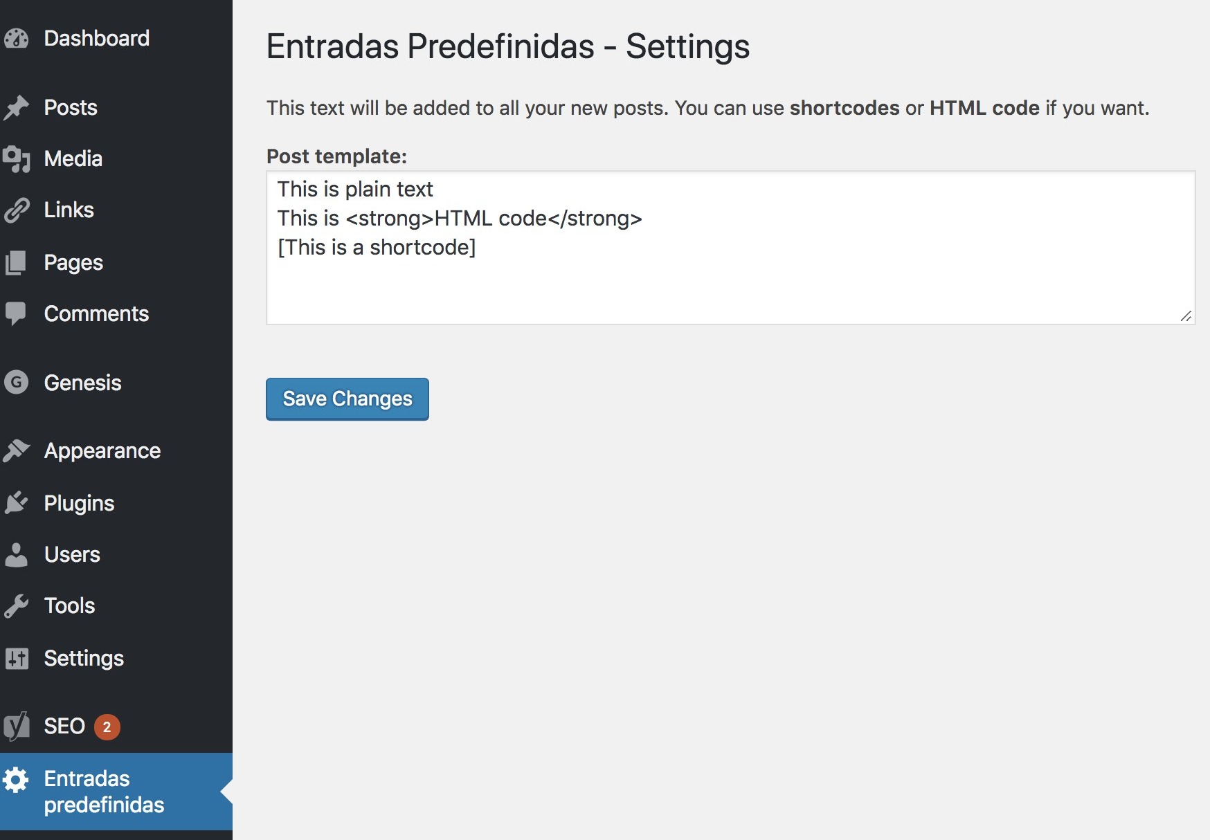Click the Links chain icon
Image resolution: width=1210 pixels, height=840 pixels.
click(16, 210)
